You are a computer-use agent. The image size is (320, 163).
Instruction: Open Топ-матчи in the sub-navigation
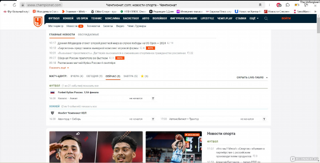click(x=93, y=26)
